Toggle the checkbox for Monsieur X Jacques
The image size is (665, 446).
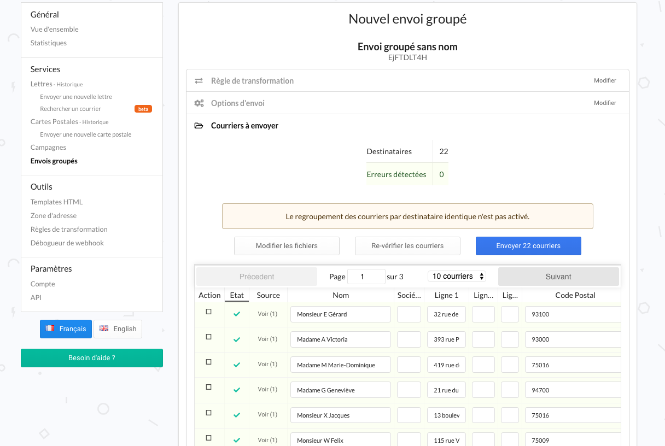pos(208,413)
